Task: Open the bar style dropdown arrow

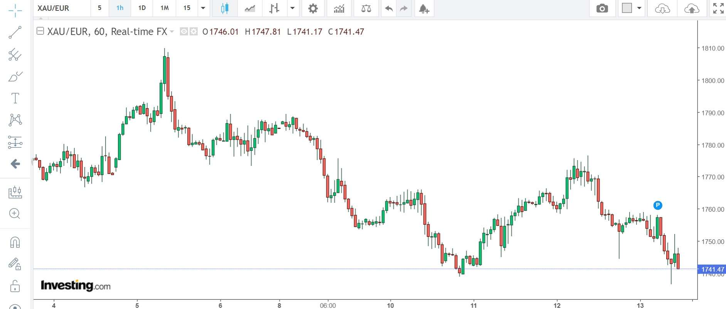Action: click(292, 8)
